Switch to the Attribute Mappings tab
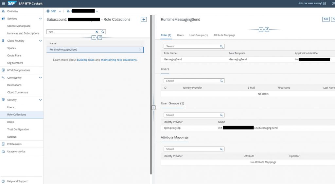335x184 pixels. point(224,35)
